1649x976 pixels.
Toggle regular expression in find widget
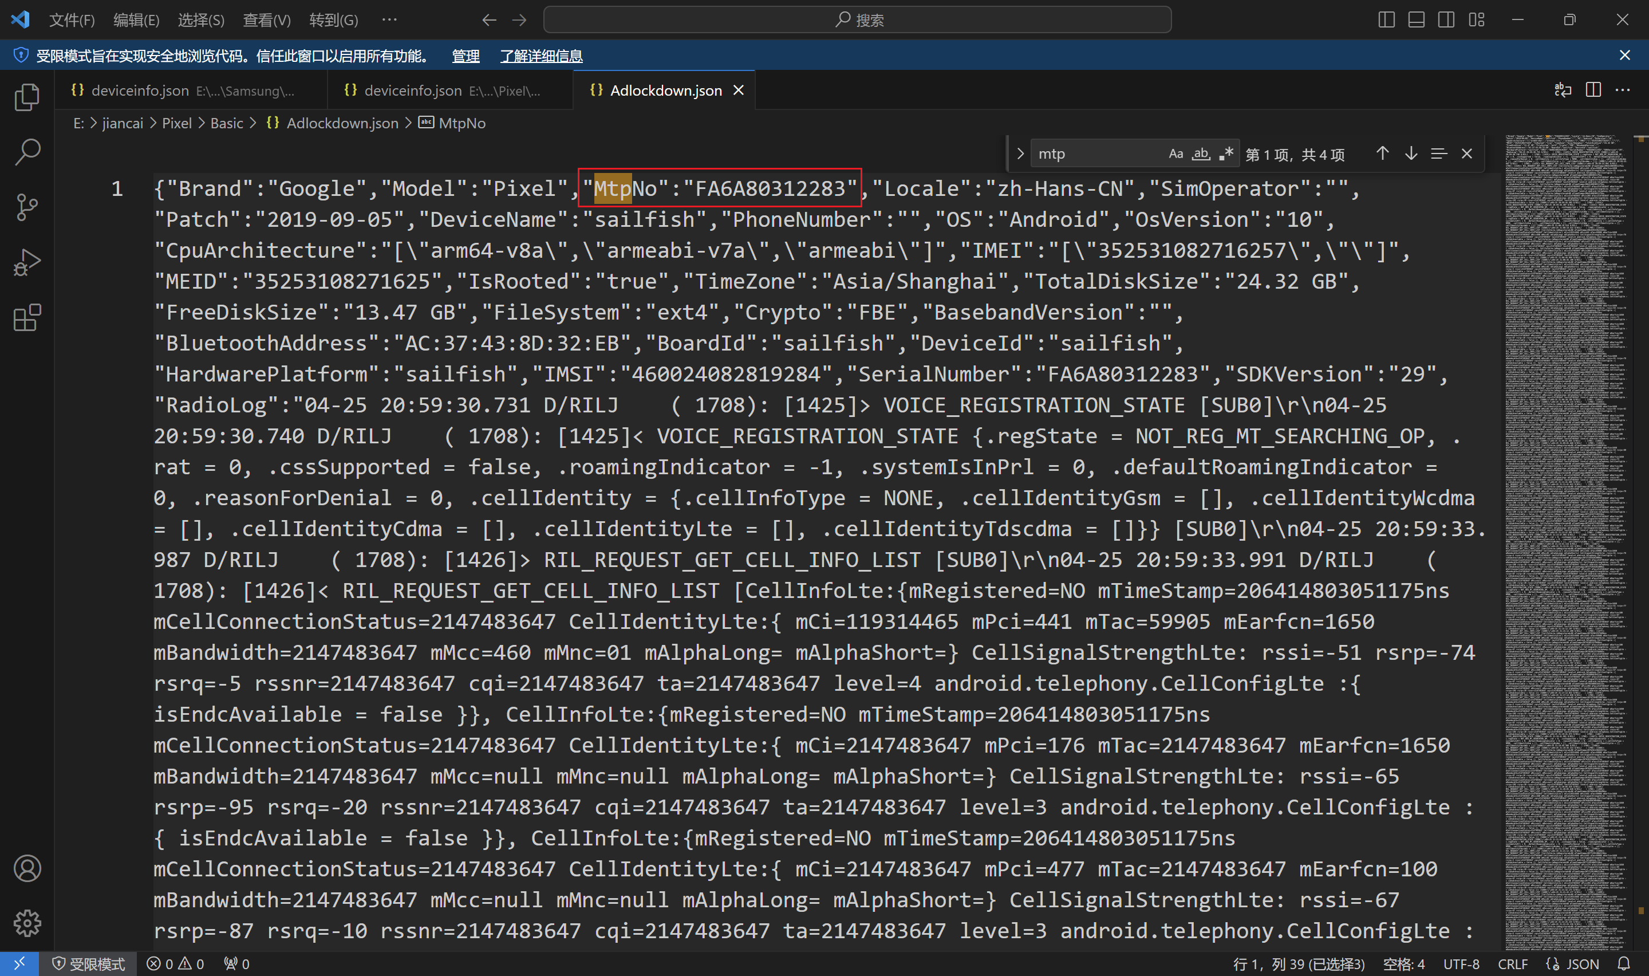click(1226, 154)
